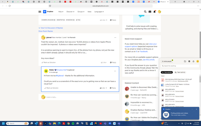Switch to Your activity tab
Viewport: 201px width, 126px height.
click(x=167, y=72)
